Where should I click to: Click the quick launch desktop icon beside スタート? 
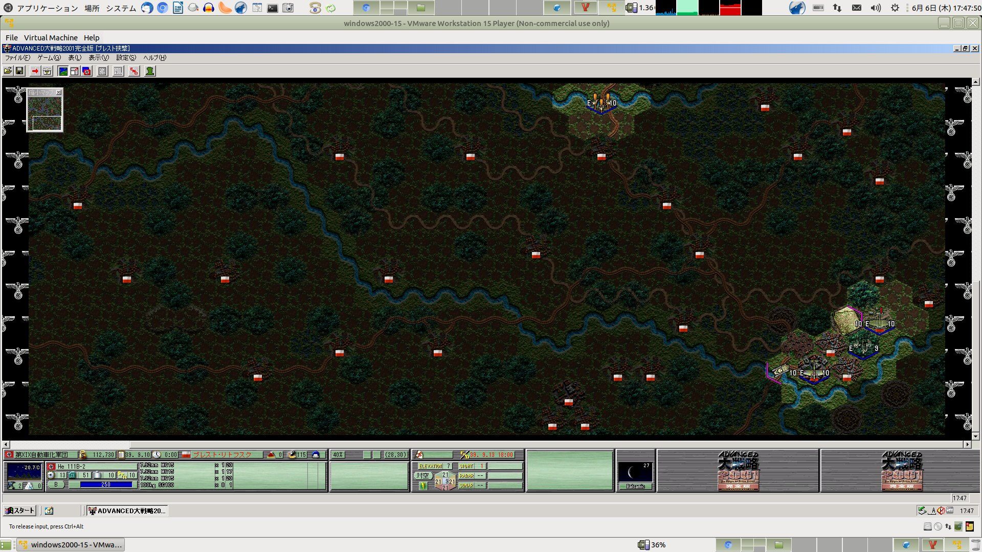pos(49,511)
